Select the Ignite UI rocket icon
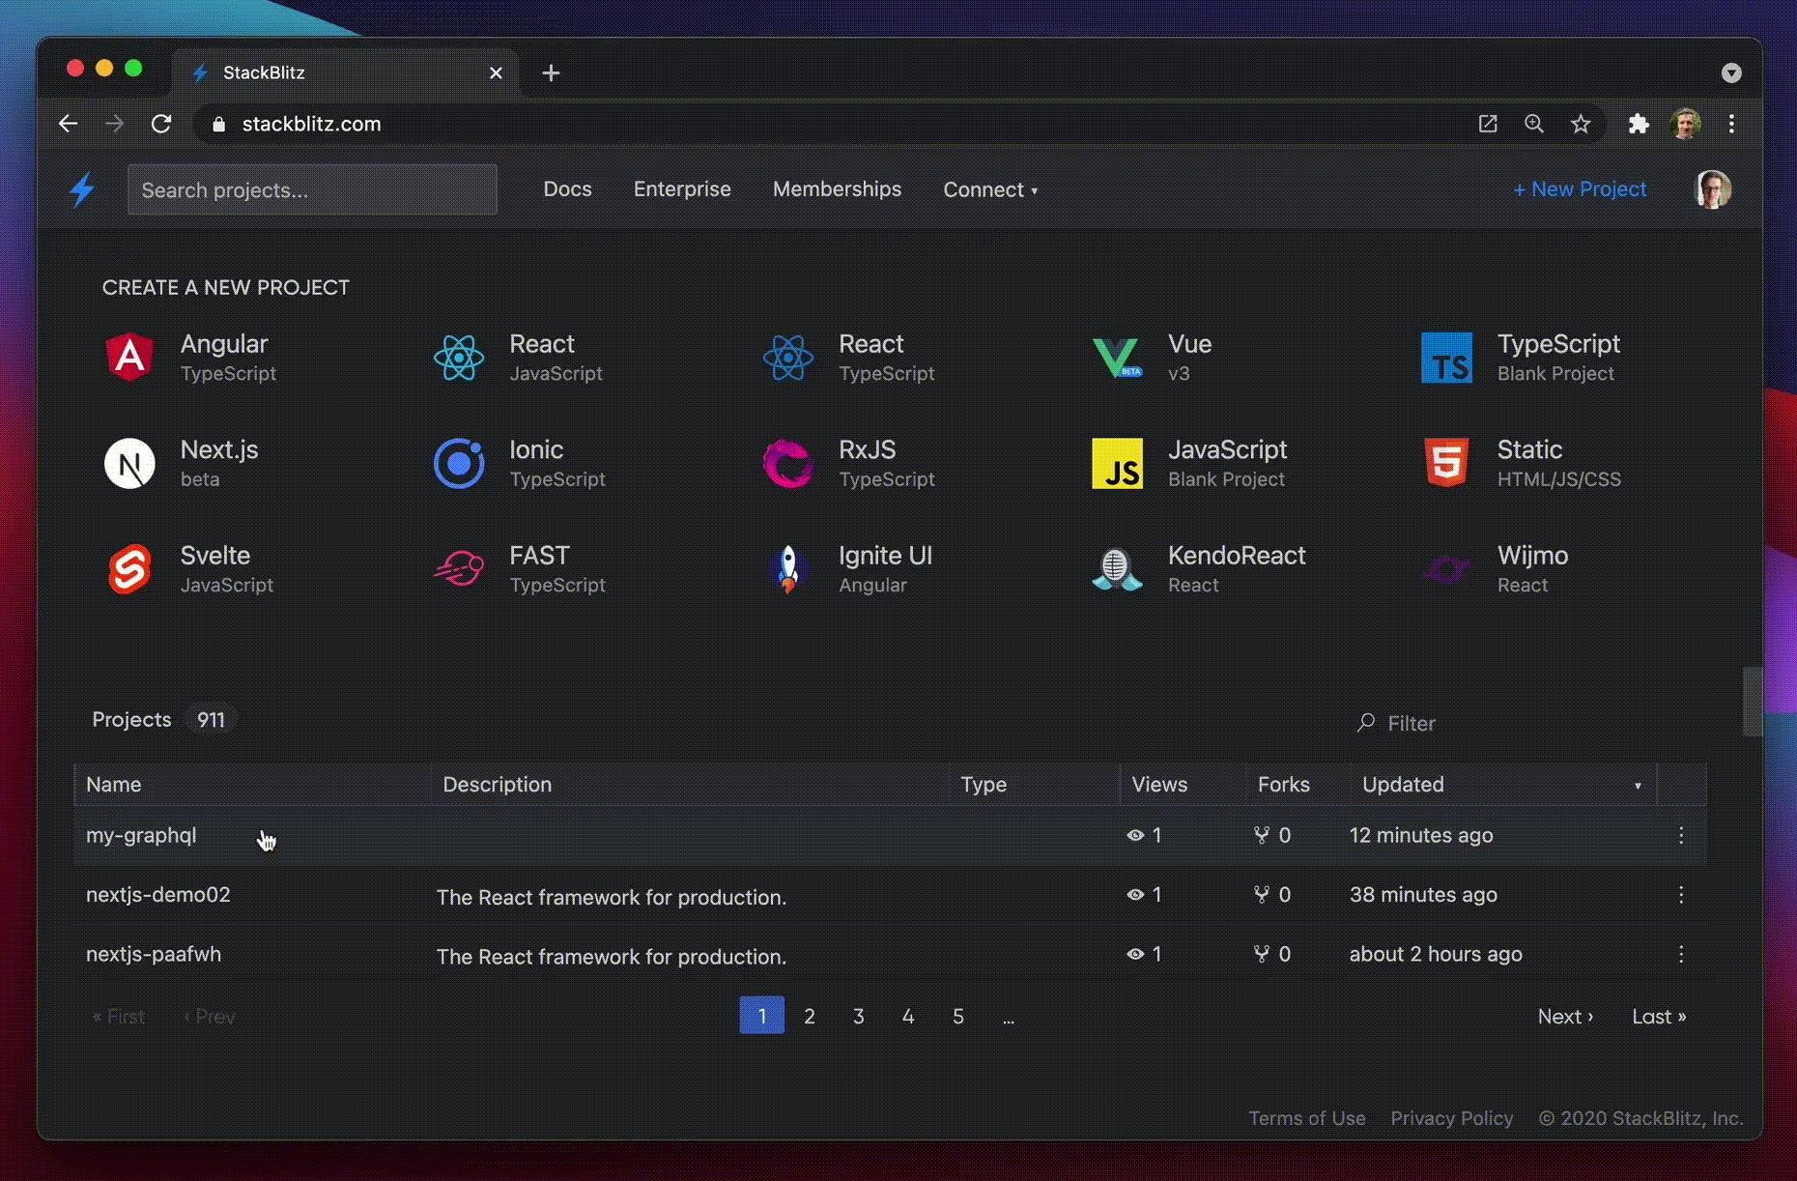 787,569
